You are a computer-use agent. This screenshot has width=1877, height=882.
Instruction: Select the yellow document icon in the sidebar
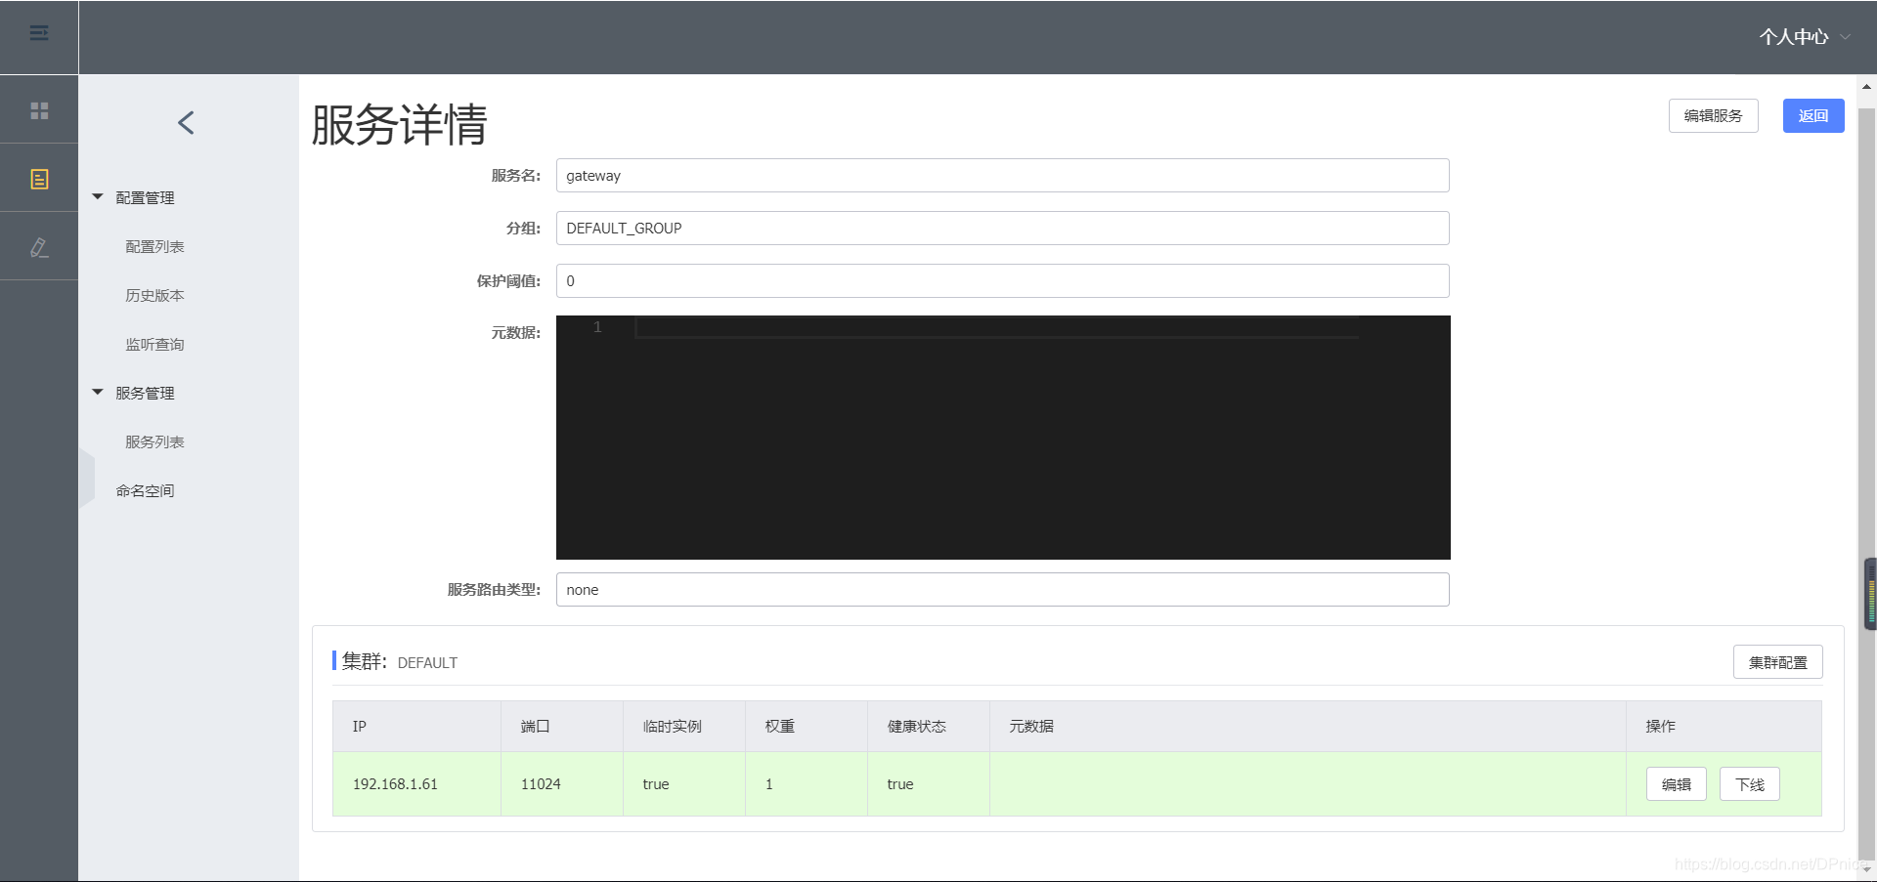coord(39,179)
